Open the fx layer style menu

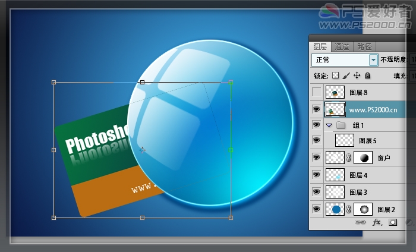[x=377, y=222]
